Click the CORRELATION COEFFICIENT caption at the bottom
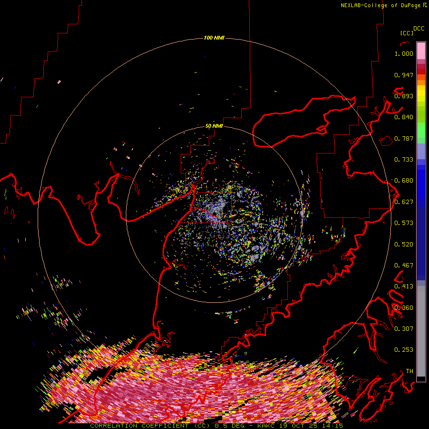The image size is (429, 429). 216,426
